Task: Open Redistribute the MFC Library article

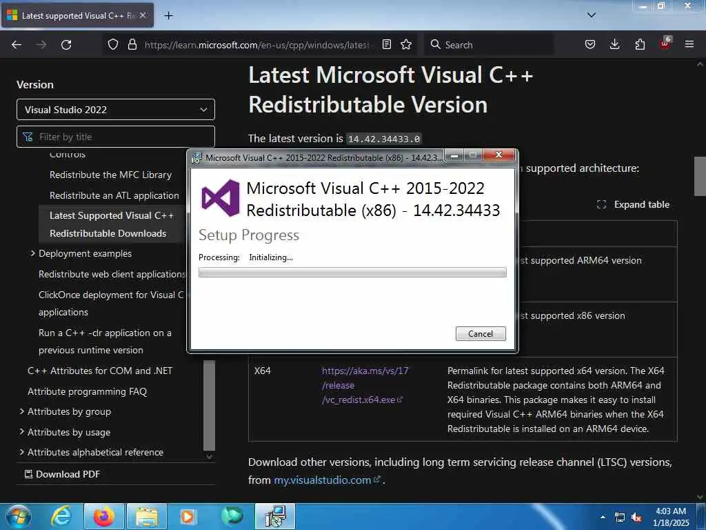Action: [x=111, y=175]
